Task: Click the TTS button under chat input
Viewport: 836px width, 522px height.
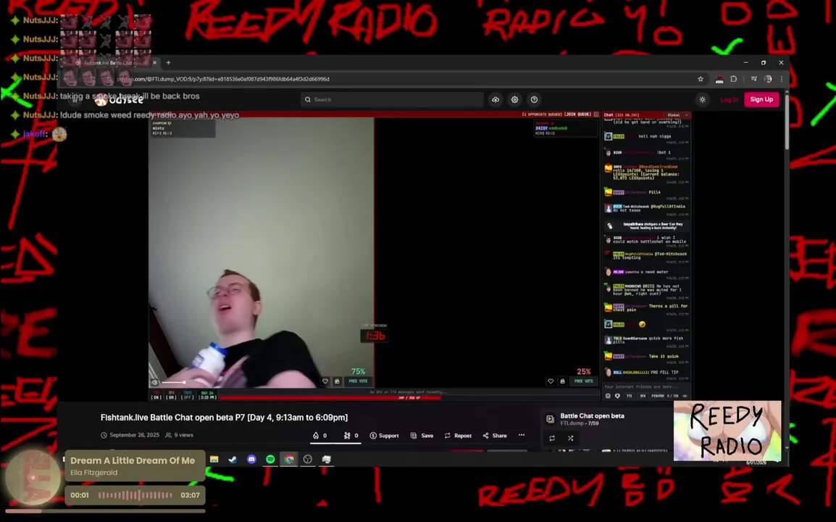Action: (629, 396)
